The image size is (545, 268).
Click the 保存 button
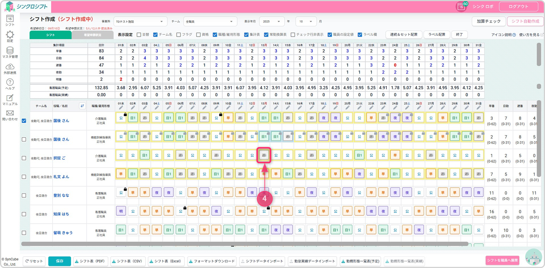pyautogui.click(x=59, y=261)
